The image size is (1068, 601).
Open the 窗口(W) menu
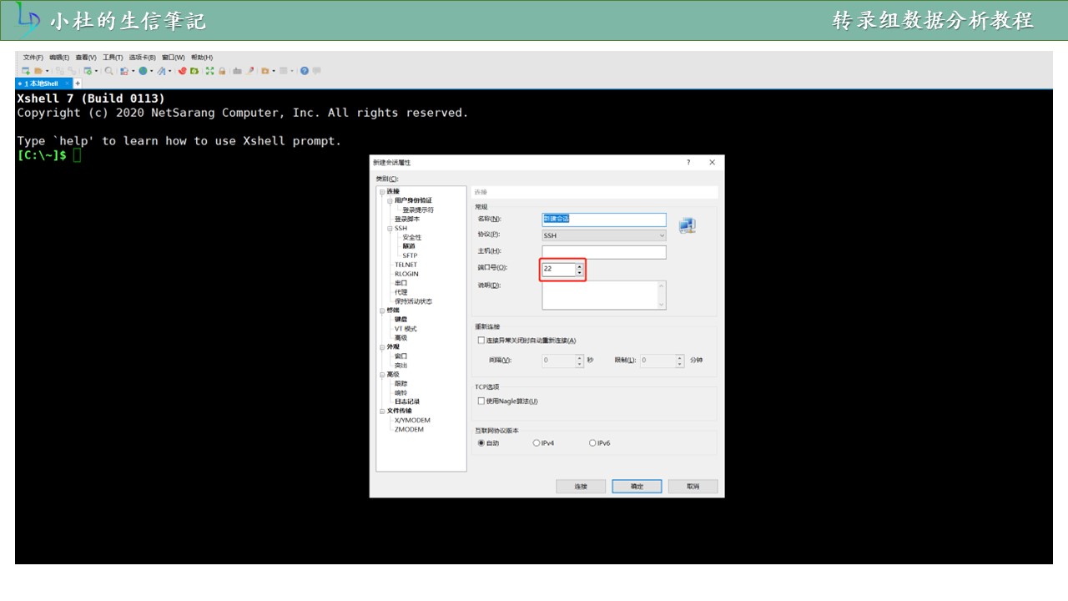pyautogui.click(x=174, y=58)
